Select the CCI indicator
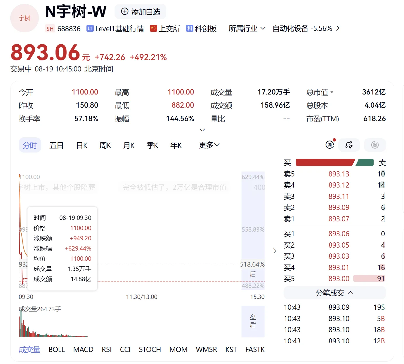 pyautogui.click(x=125, y=349)
